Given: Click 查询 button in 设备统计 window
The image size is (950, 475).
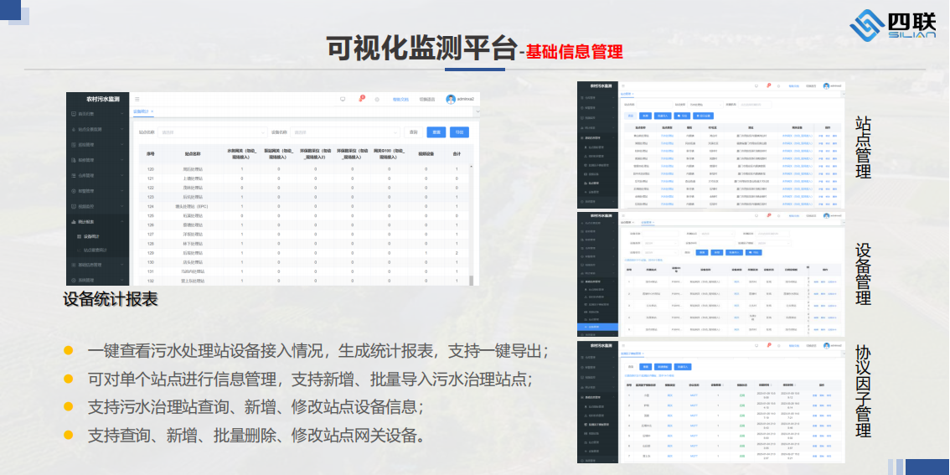Looking at the screenshot, I should coord(413,132).
